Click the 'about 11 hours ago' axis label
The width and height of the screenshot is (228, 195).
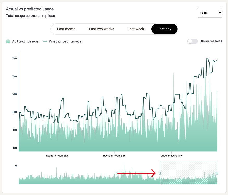click(114, 156)
